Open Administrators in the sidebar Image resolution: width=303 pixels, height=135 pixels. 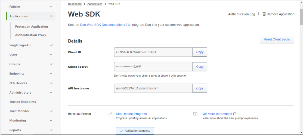click(x=20, y=93)
